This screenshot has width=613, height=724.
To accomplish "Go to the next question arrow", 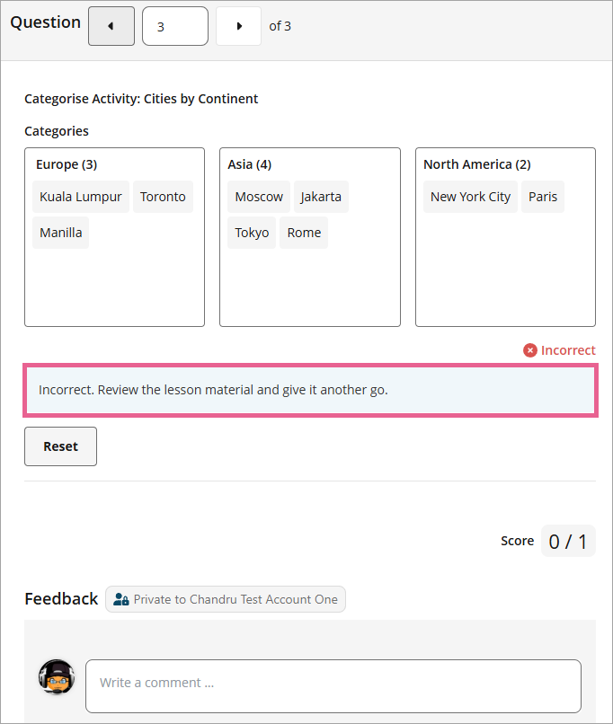I will (x=239, y=26).
